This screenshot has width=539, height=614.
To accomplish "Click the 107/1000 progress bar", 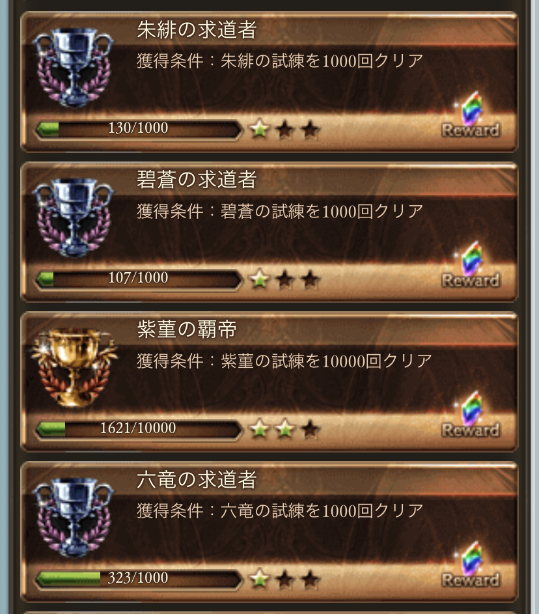I will [138, 279].
